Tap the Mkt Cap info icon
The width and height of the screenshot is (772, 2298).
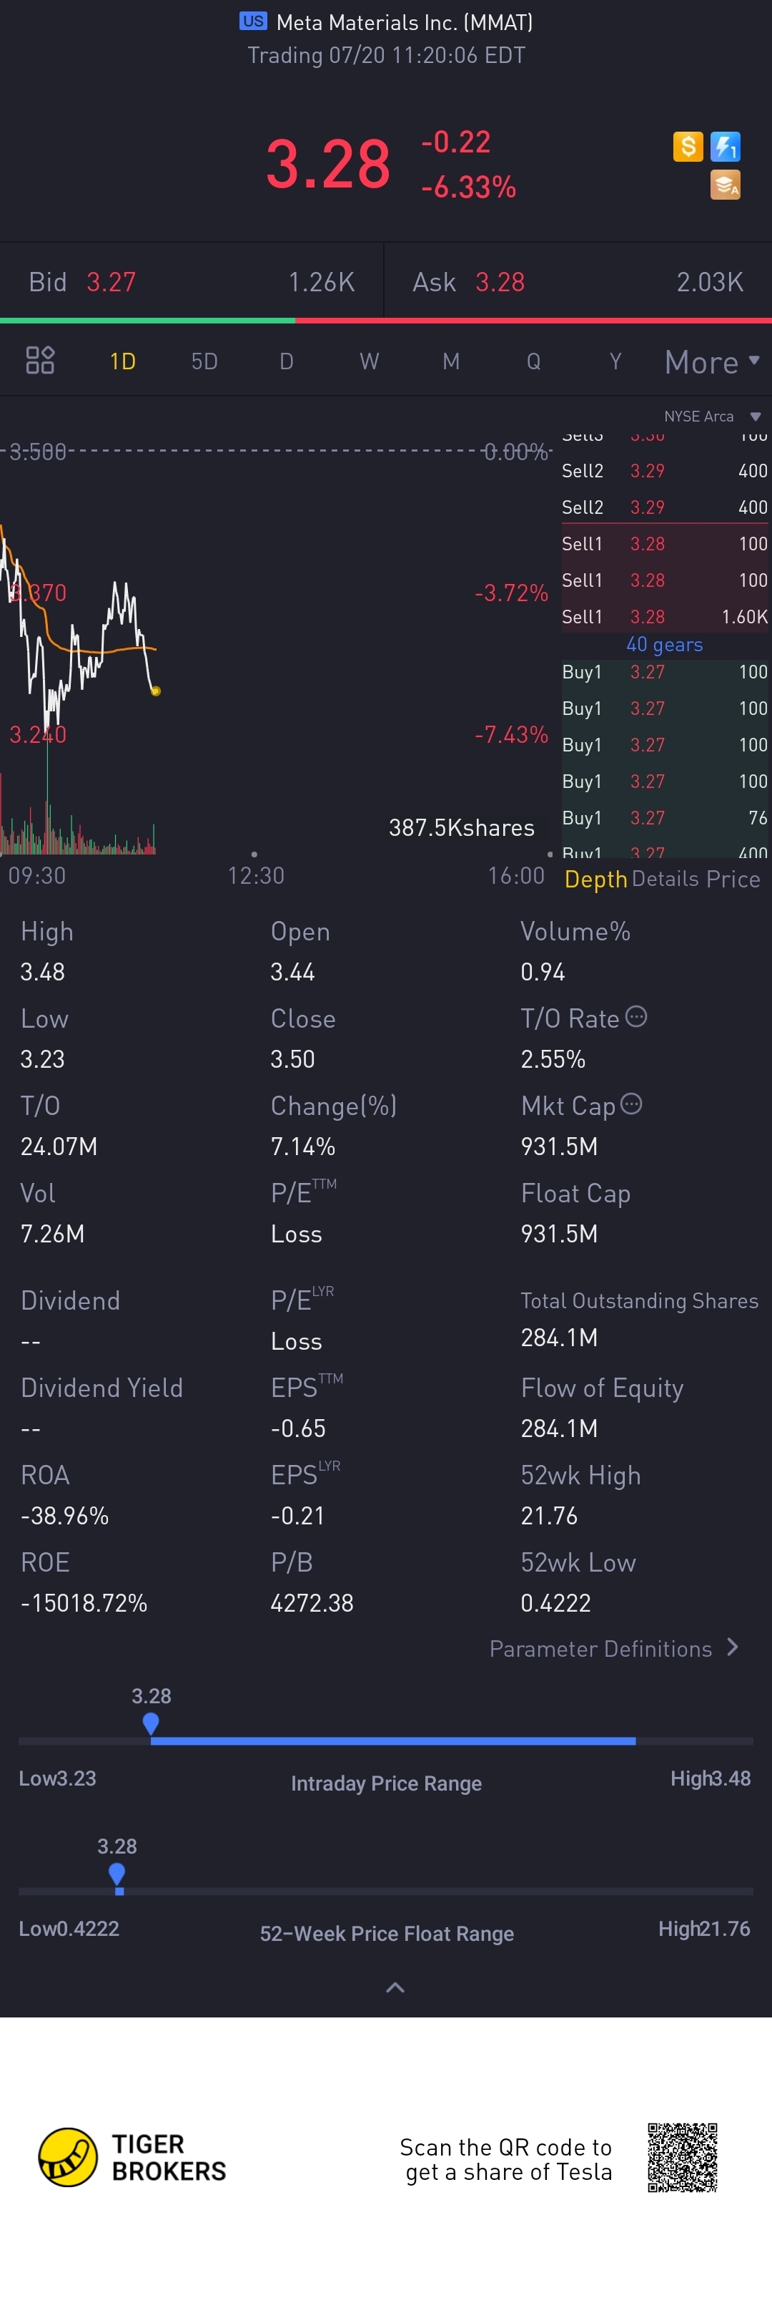click(631, 1104)
